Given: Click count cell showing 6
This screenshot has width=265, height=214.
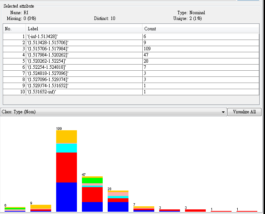Looking at the screenshot, I should [201, 36].
